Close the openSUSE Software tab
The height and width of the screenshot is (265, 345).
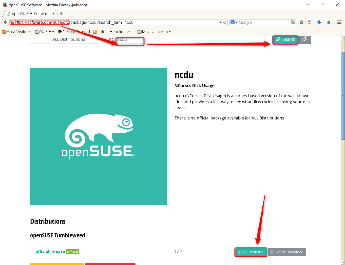point(53,14)
